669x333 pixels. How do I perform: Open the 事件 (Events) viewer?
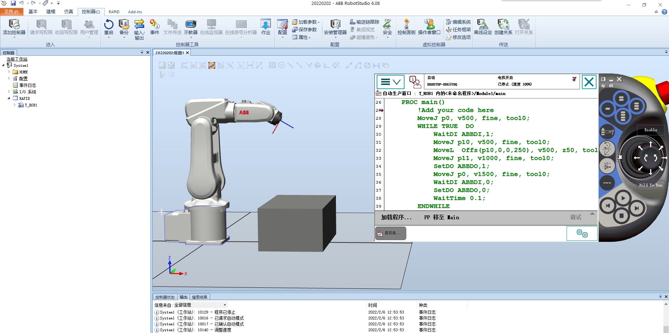(155, 27)
